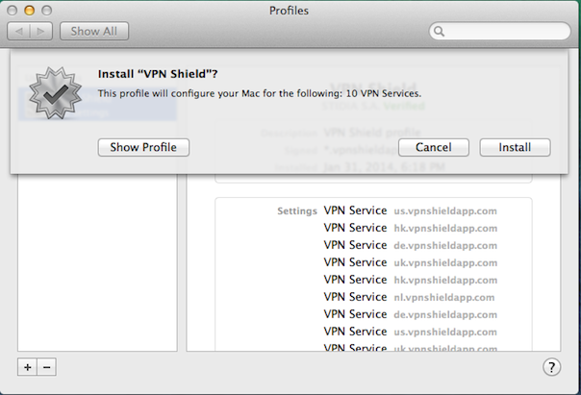Image resolution: width=581 pixels, height=395 pixels.
Task: Go forward with the right arrow
Action: (40, 31)
